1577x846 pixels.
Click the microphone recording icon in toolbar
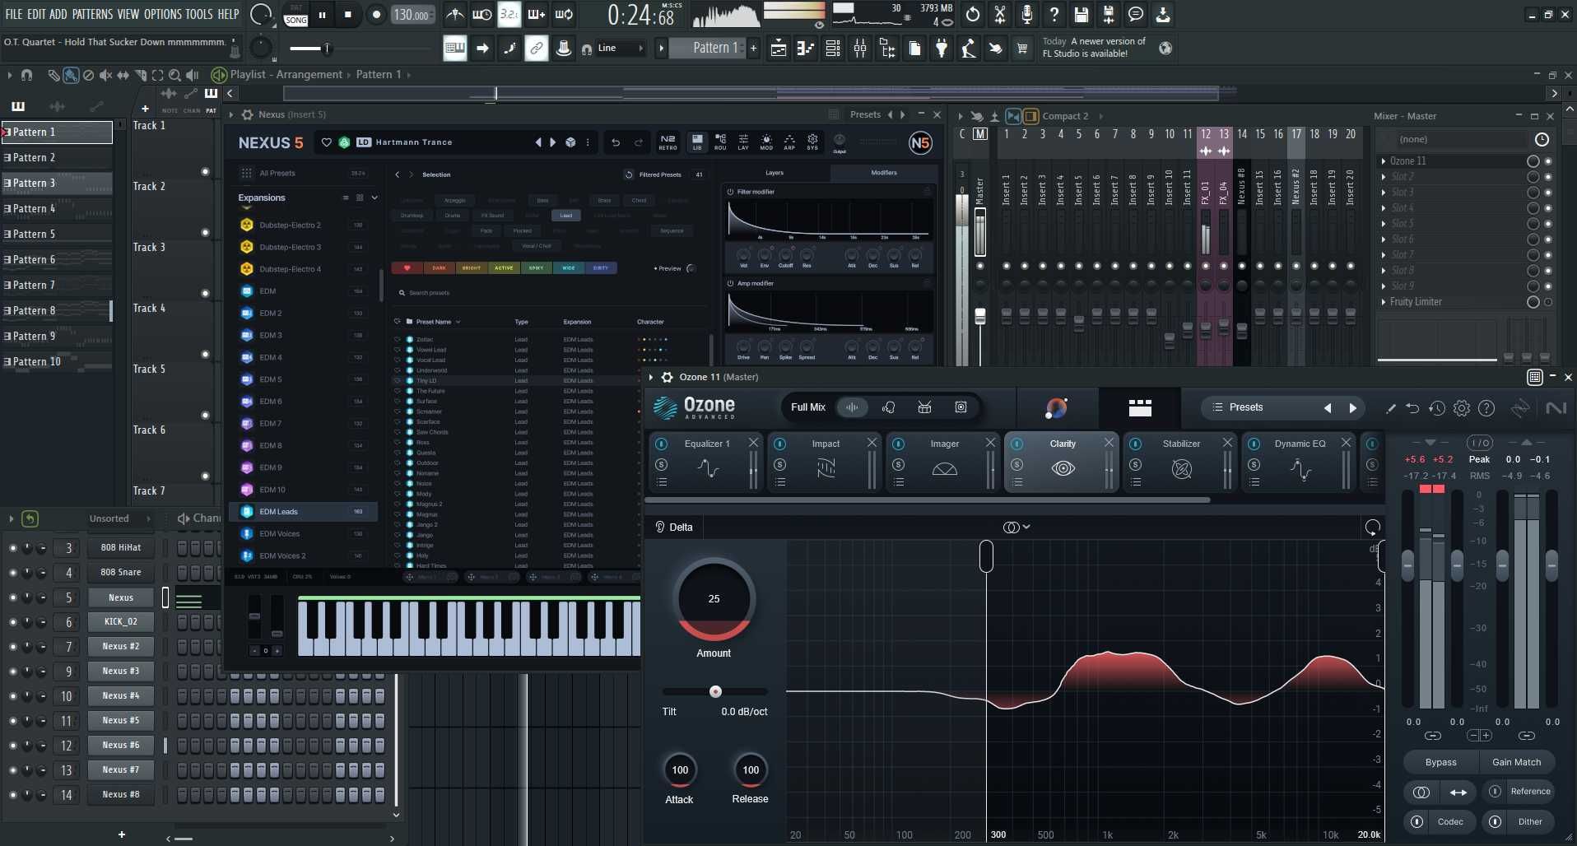click(x=1027, y=15)
